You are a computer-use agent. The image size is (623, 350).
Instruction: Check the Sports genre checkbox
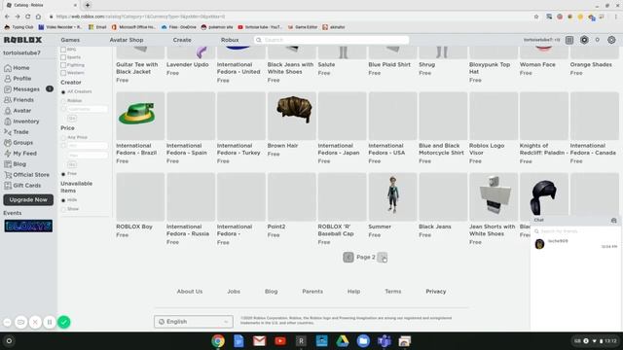(63, 57)
